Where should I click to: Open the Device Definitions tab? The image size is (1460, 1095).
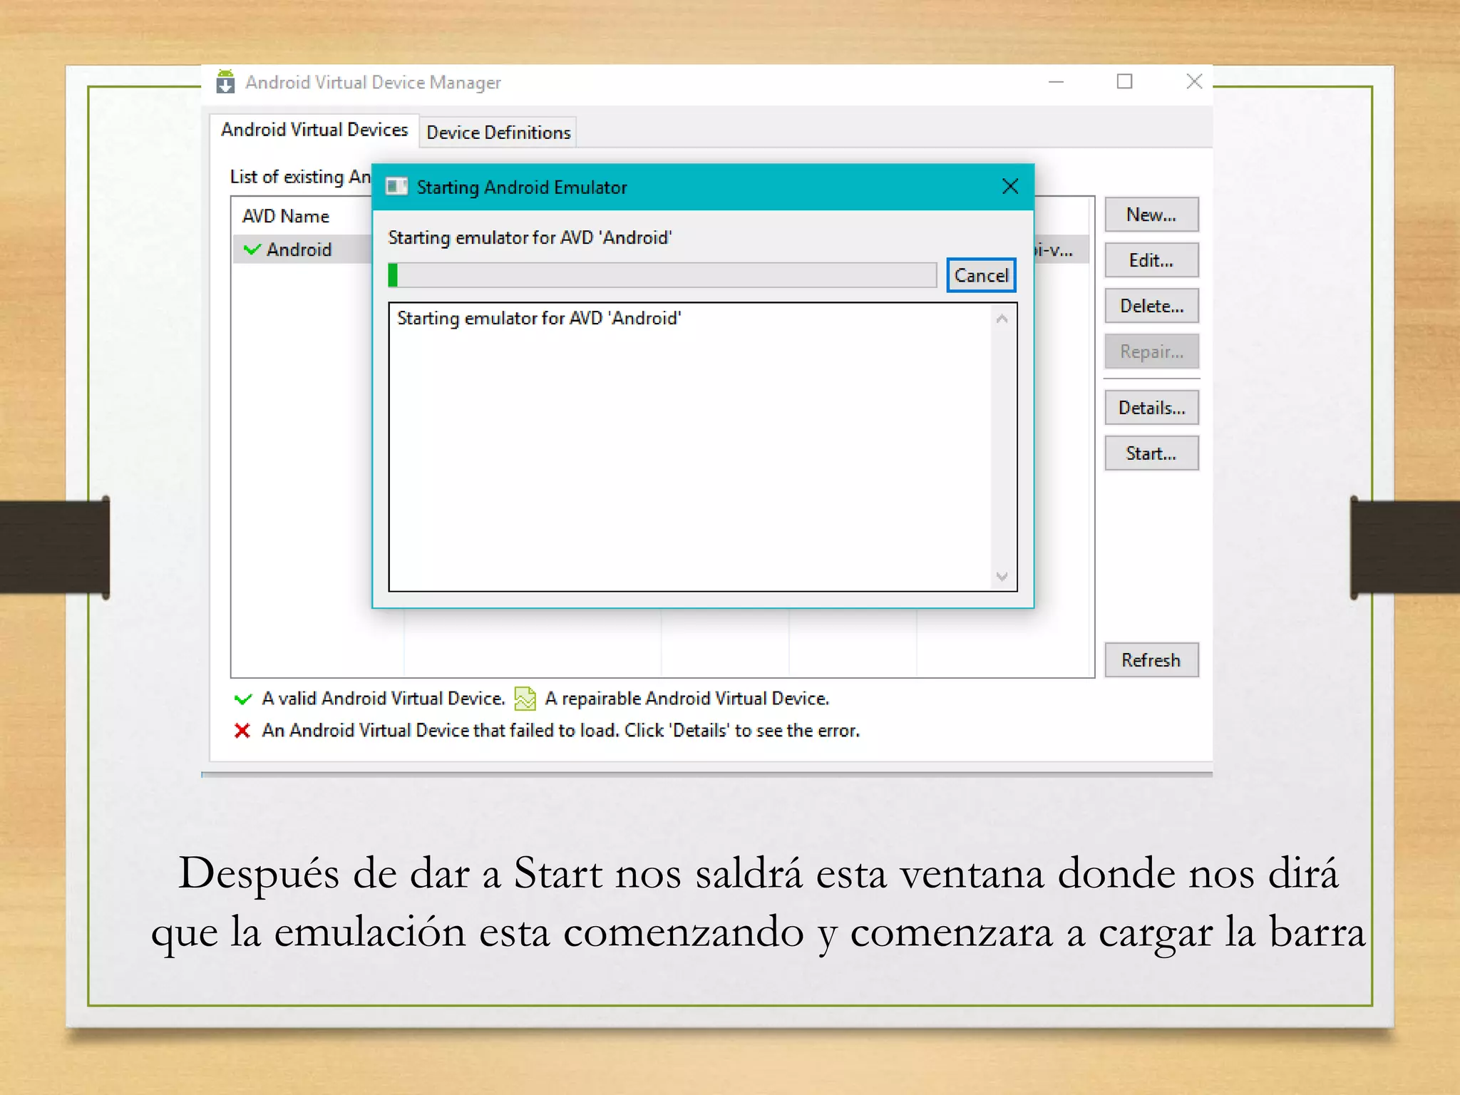click(498, 133)
